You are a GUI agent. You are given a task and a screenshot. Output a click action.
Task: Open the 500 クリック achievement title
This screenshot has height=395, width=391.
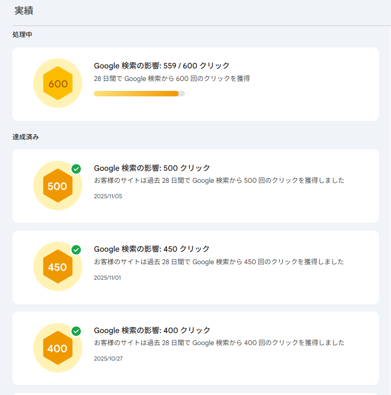point(152,168)
